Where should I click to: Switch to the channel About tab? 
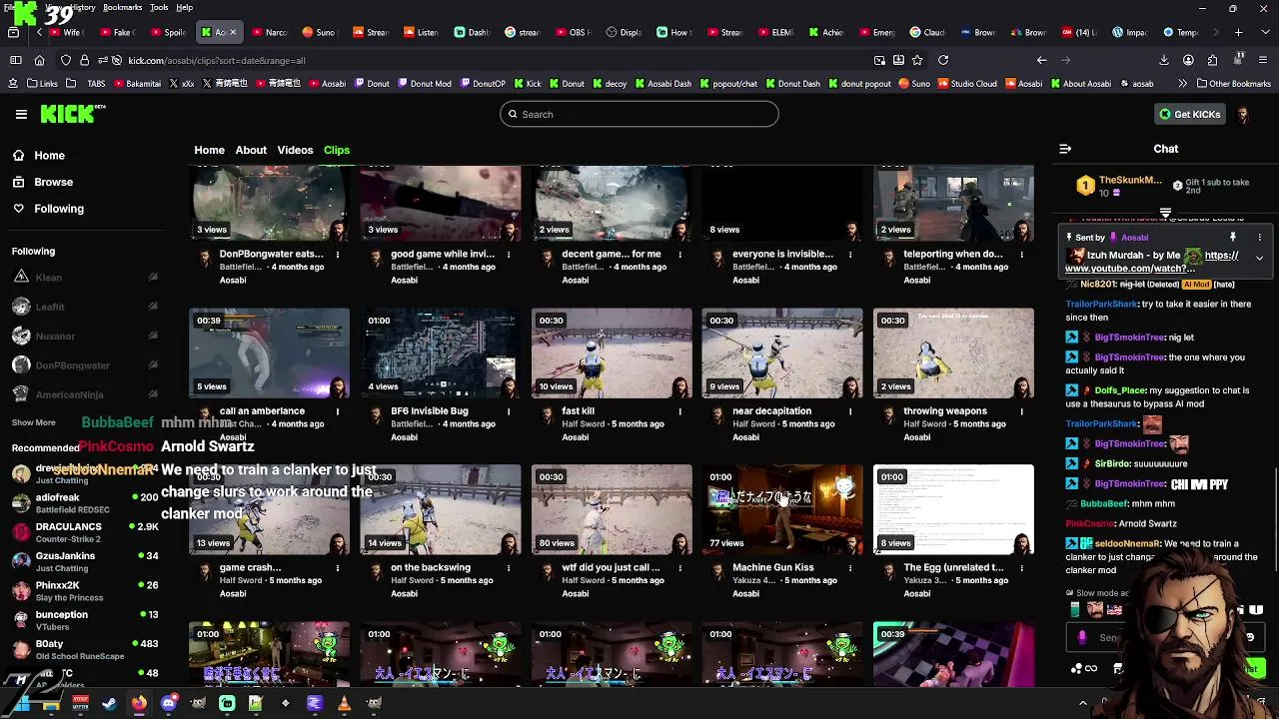pos(251,150)
